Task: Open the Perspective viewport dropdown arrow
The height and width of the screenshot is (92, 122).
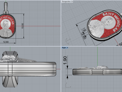Action: pyautogui.click(x=72, y=2)
